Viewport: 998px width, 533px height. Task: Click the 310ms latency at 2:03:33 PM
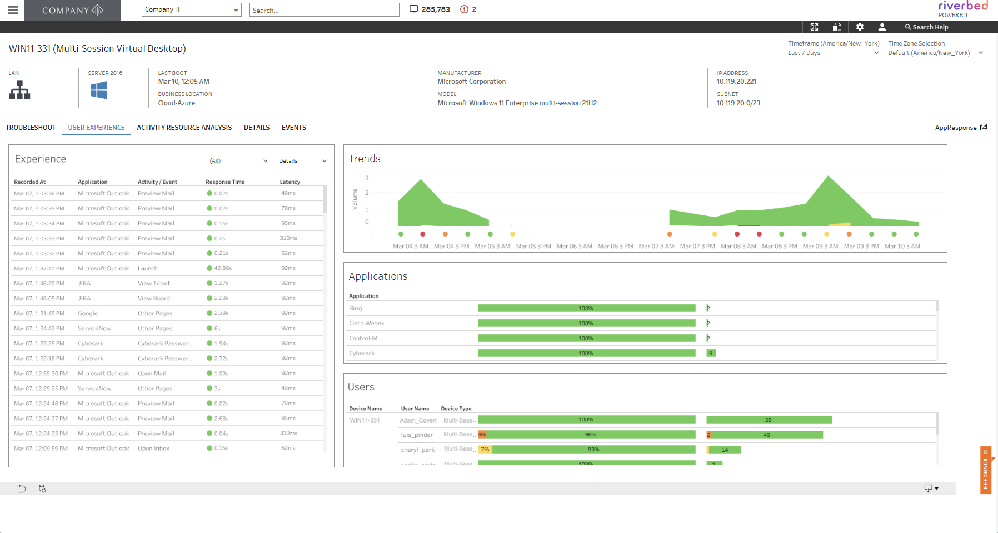coord(288,238)
